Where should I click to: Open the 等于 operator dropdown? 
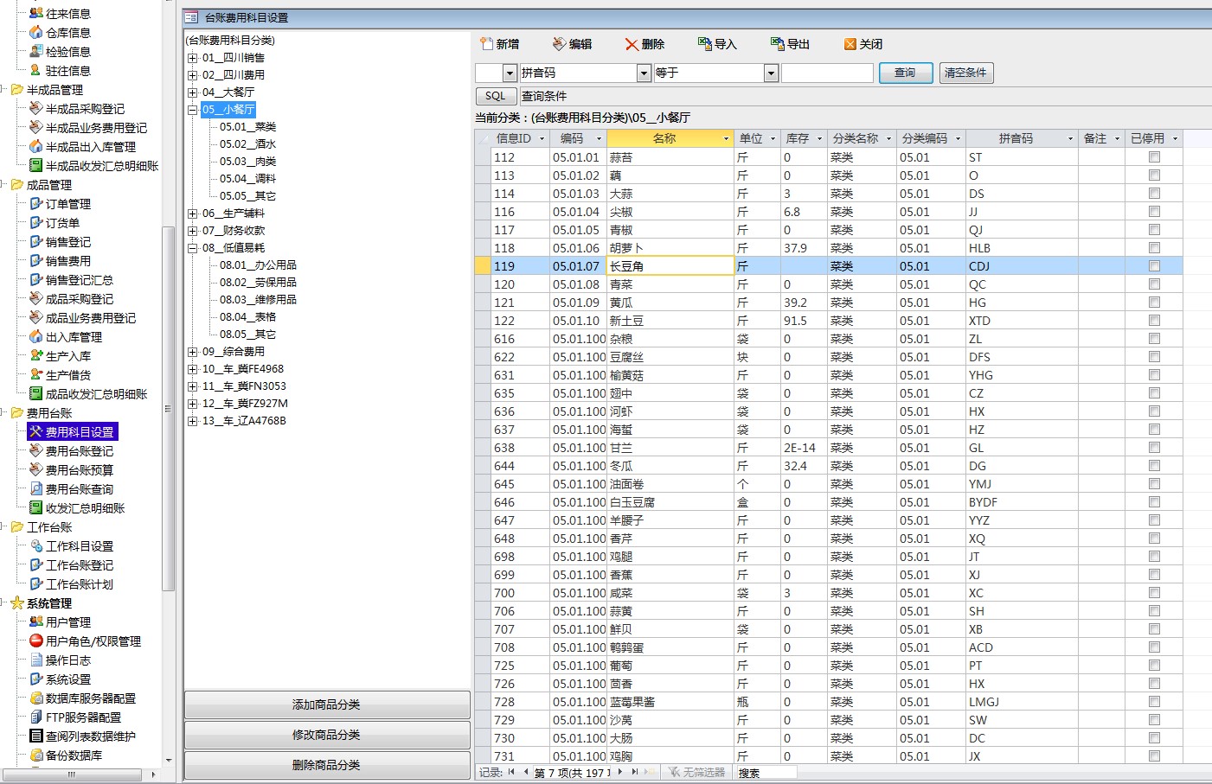[771, 73]
